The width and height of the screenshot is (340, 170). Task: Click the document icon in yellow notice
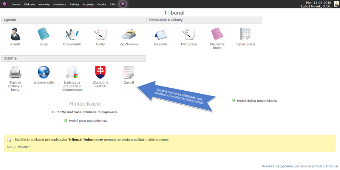click(x=9, y=139)
